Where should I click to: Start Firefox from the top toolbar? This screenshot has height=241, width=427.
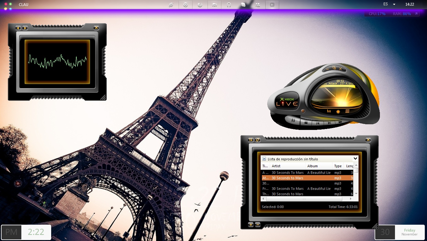(200, 5)
